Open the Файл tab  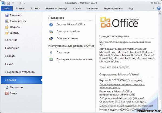coord(7,8)
